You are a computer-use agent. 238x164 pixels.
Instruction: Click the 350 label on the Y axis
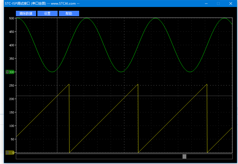[12, 59]
